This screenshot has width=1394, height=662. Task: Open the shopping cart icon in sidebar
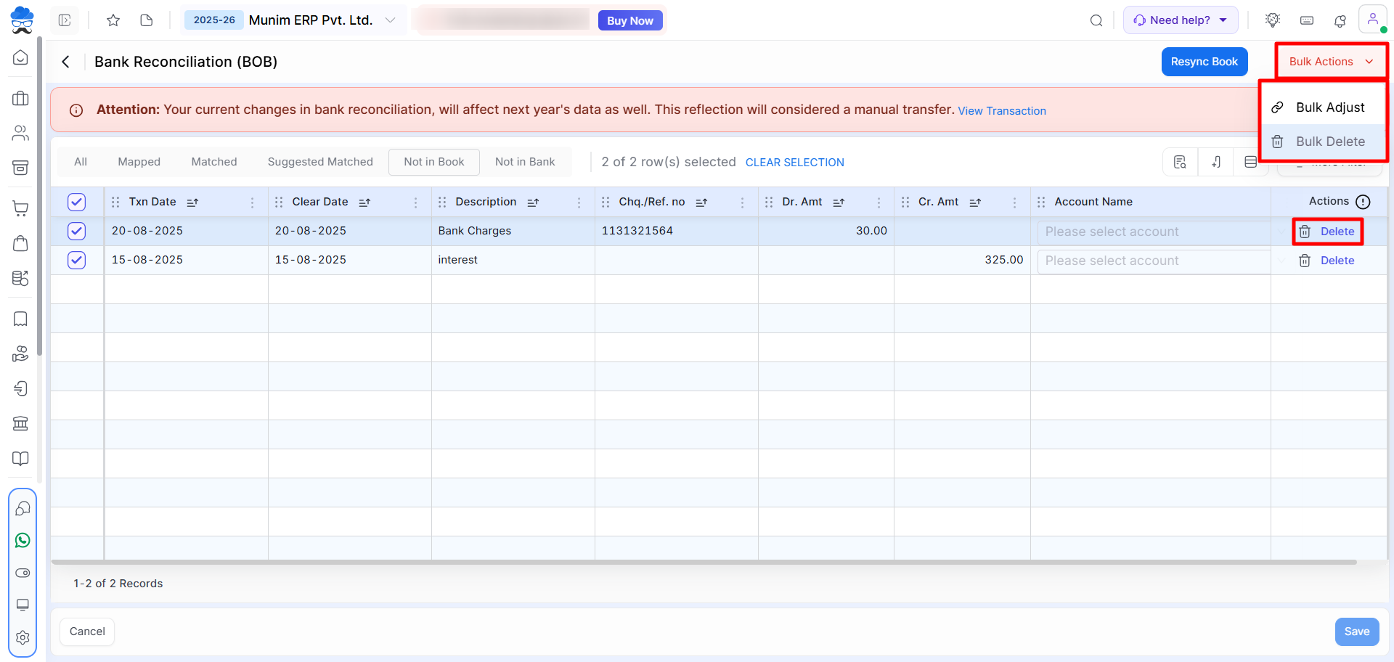21,208
